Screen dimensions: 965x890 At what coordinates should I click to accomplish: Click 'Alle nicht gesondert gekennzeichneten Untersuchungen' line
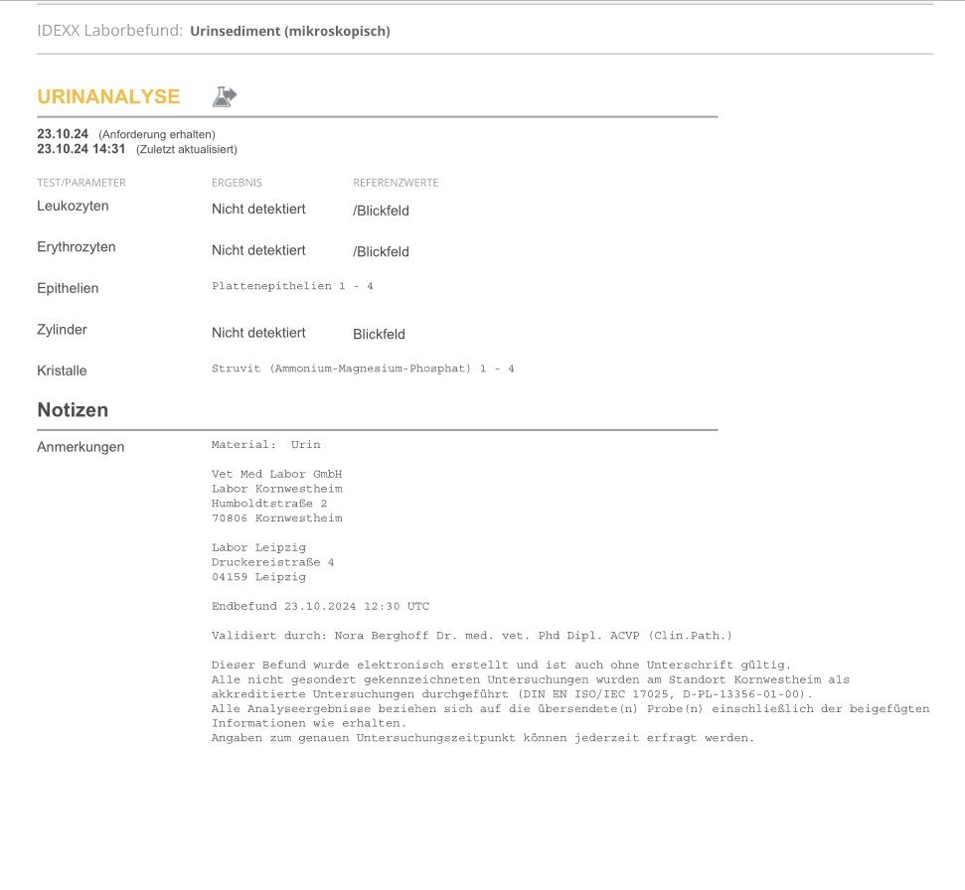pyautogui.click(x=531, y=679)
